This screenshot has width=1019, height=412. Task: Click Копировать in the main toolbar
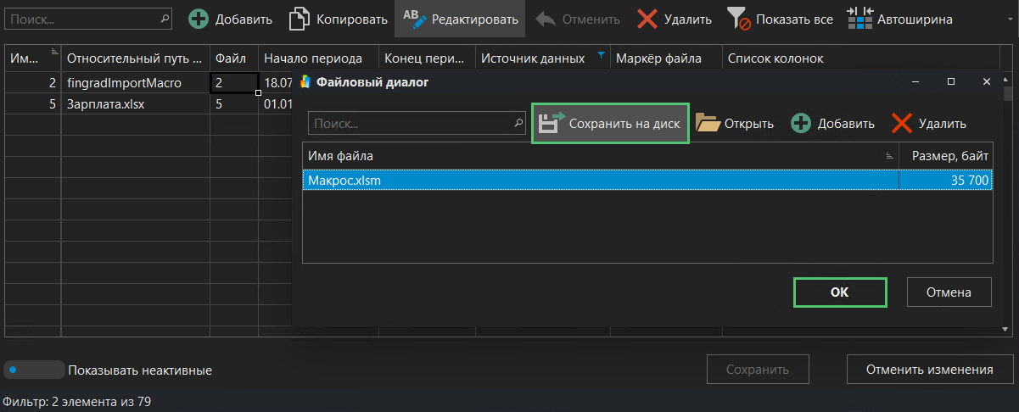tap(338, 19)
